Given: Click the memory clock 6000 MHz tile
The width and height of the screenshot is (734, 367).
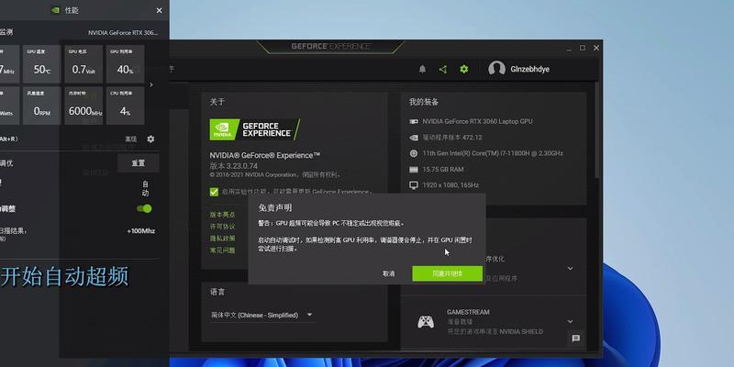Looking at the screenshot, I should pyautogui.click(x=83, y=106).
